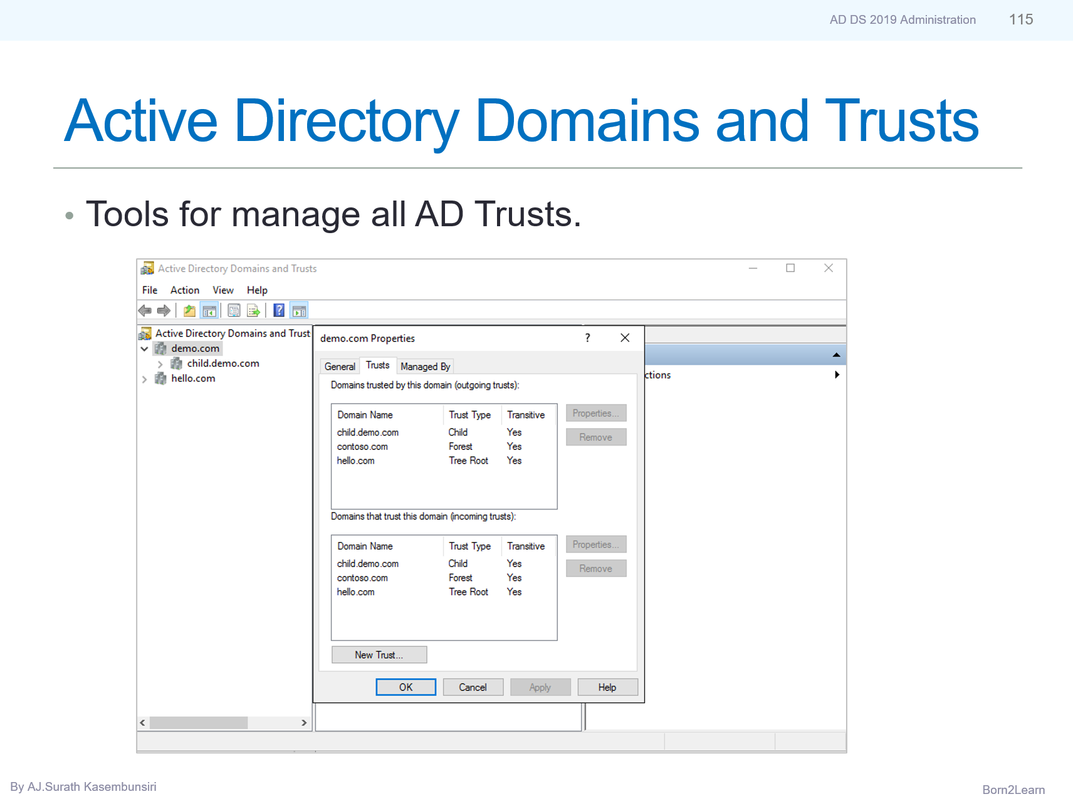This screenshot has height=804, width=1073.
Task: Open the Action menu
Action: [184, 290]
